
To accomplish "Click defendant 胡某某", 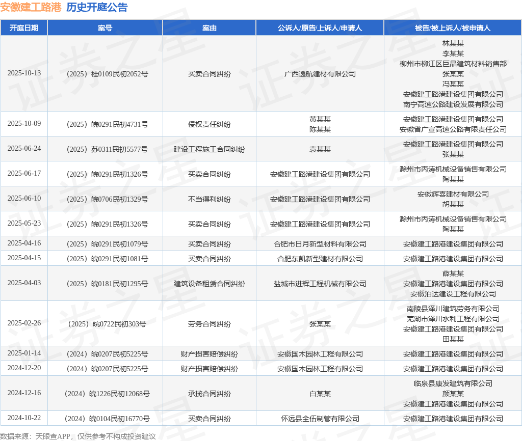I will (453, 204).
